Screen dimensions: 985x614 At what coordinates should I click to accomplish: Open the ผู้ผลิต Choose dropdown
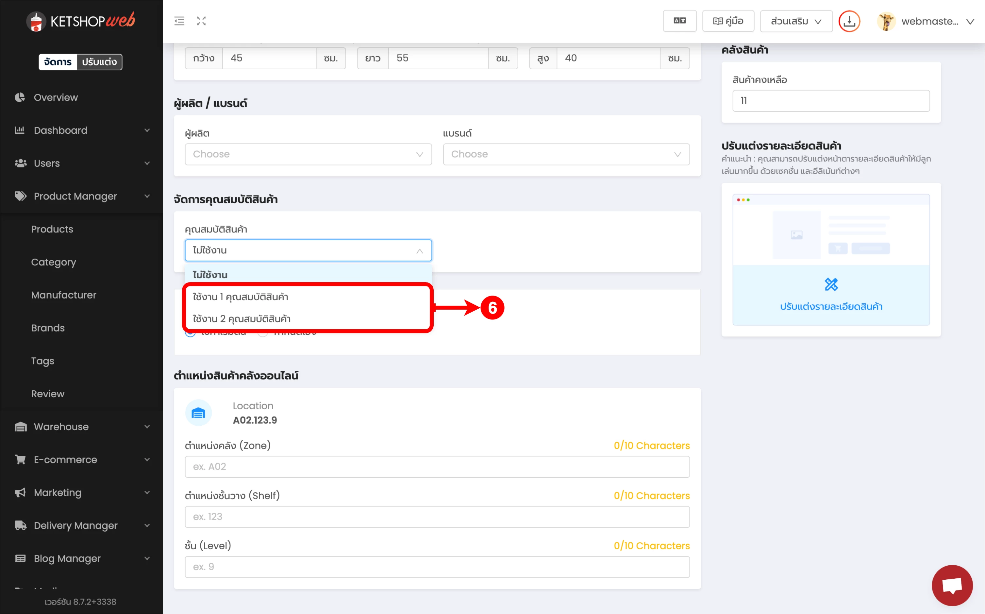(x=308, y=154)
